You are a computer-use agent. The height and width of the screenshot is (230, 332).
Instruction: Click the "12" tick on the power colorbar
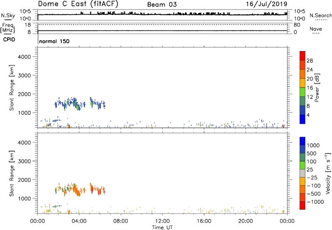click(310, 97)
